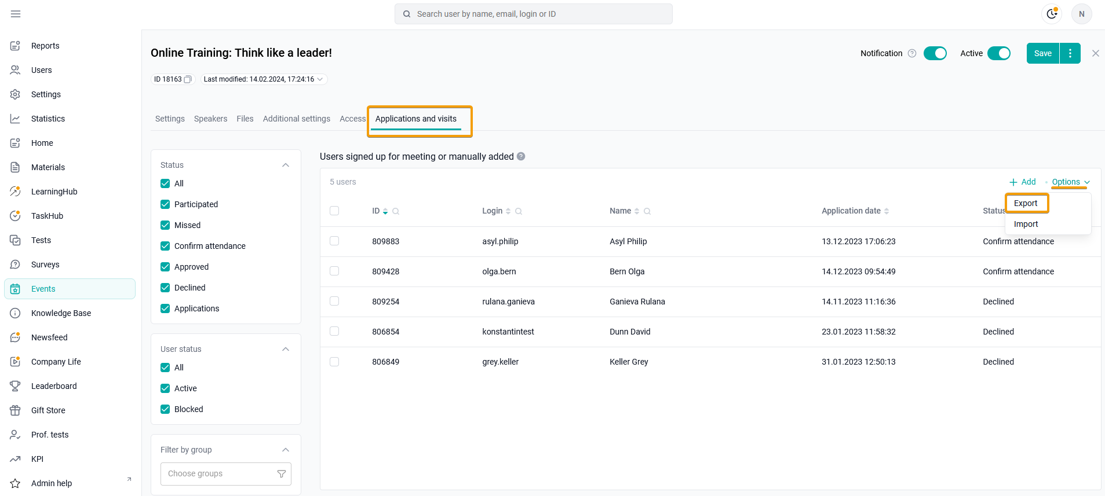Uncheck Missed status filter
This screenshot has height=496, width=1105.
[165, 225]
